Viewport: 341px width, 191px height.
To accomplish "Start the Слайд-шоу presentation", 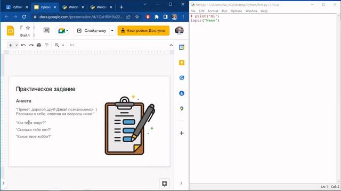I will [x=92, y=31].
